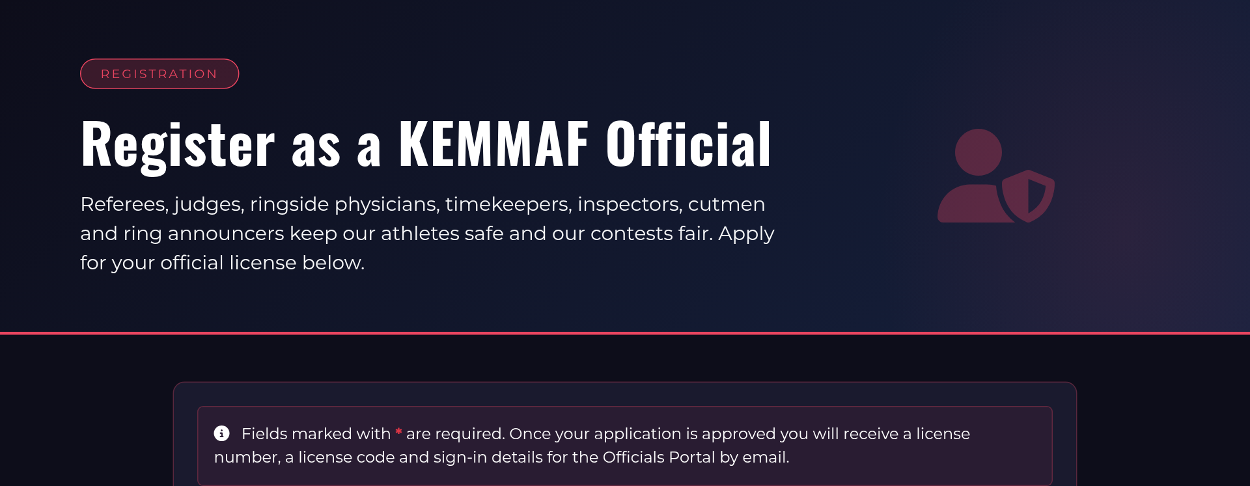
Task: Click "Apply for your official license below" sentence
Action: tap(427, 248)
